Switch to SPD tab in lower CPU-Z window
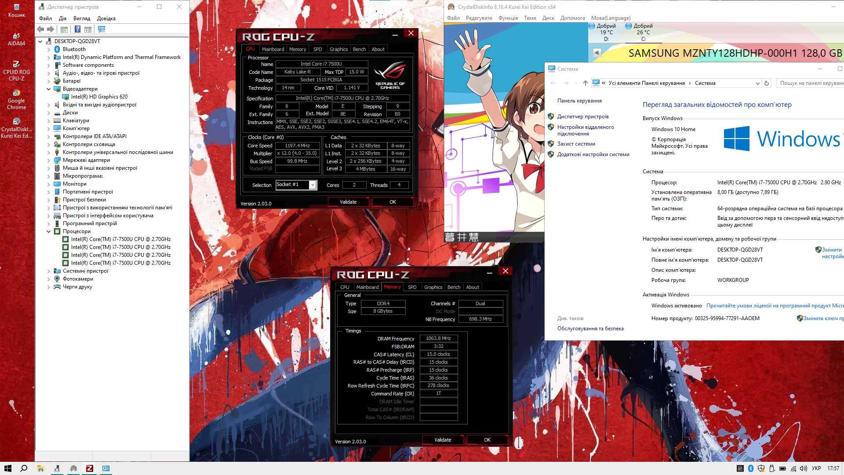The height and width of the screenshot is (475, 844). point(412,287)
